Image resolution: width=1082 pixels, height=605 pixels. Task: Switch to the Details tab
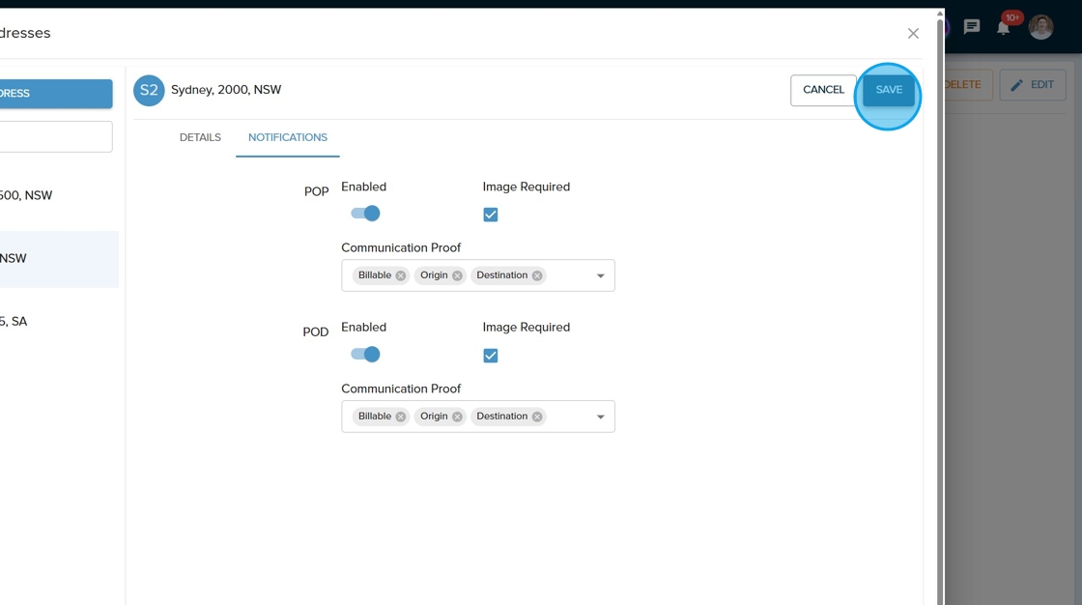point(200,137)
